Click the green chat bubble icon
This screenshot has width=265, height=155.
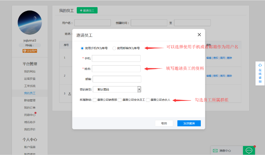pyautogui.click(x=249, y=150)
